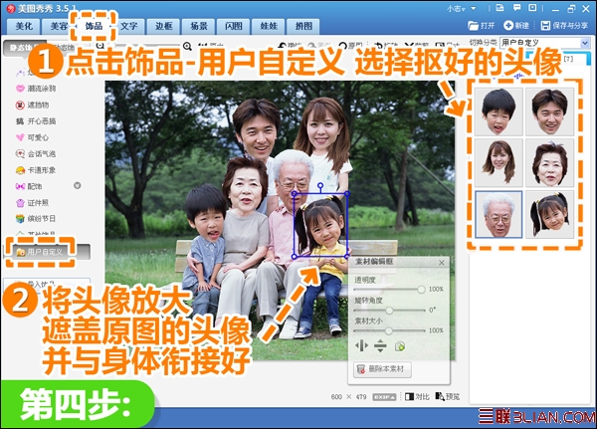Click the icon beside 遮挡物

click(20, 105)
